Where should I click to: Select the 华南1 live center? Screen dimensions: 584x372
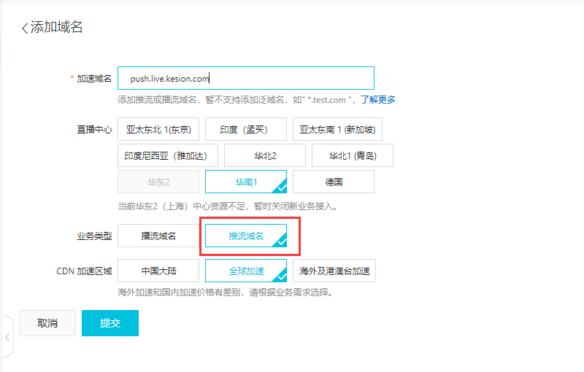point(245,182)
